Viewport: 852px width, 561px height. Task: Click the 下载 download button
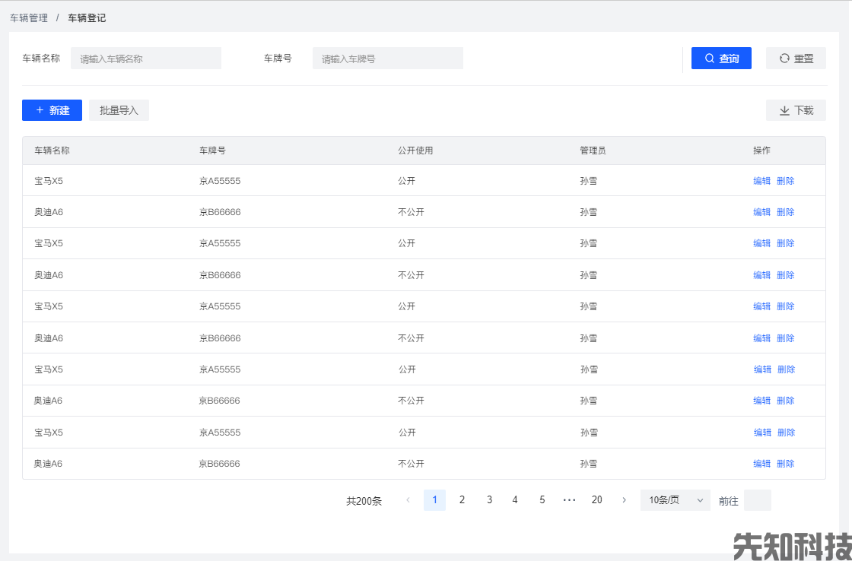tap(796, 110)
